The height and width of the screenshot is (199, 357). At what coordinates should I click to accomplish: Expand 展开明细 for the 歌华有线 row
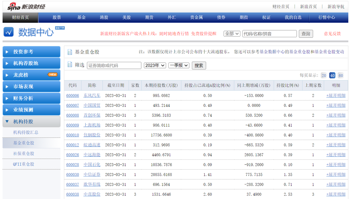point(336,184)
